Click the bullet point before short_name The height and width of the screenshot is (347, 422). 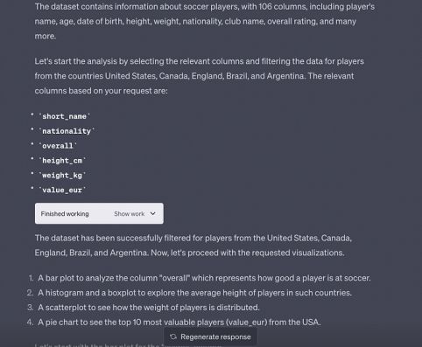pos(32,115)
